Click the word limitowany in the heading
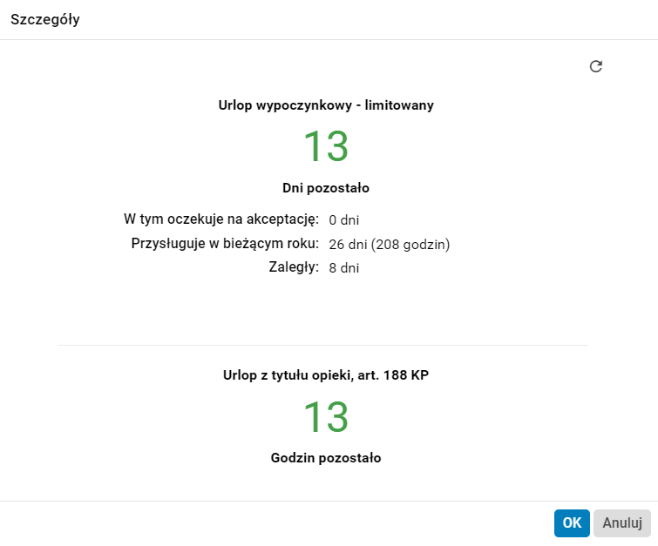This screenshot has width=658, height=546. [x=398, y=105]
